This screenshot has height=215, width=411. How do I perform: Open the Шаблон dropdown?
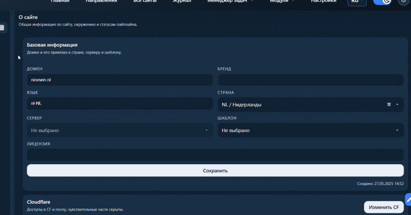click(310, 130)
